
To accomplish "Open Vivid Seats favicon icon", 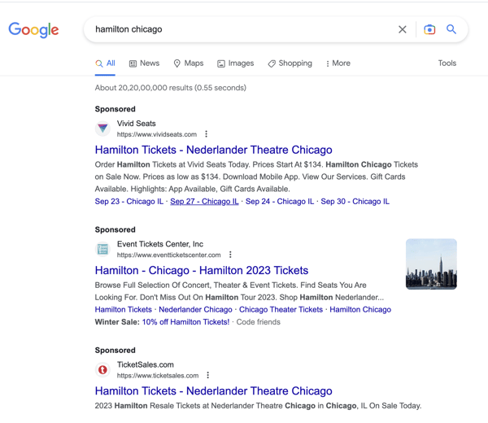I will 102,129.
